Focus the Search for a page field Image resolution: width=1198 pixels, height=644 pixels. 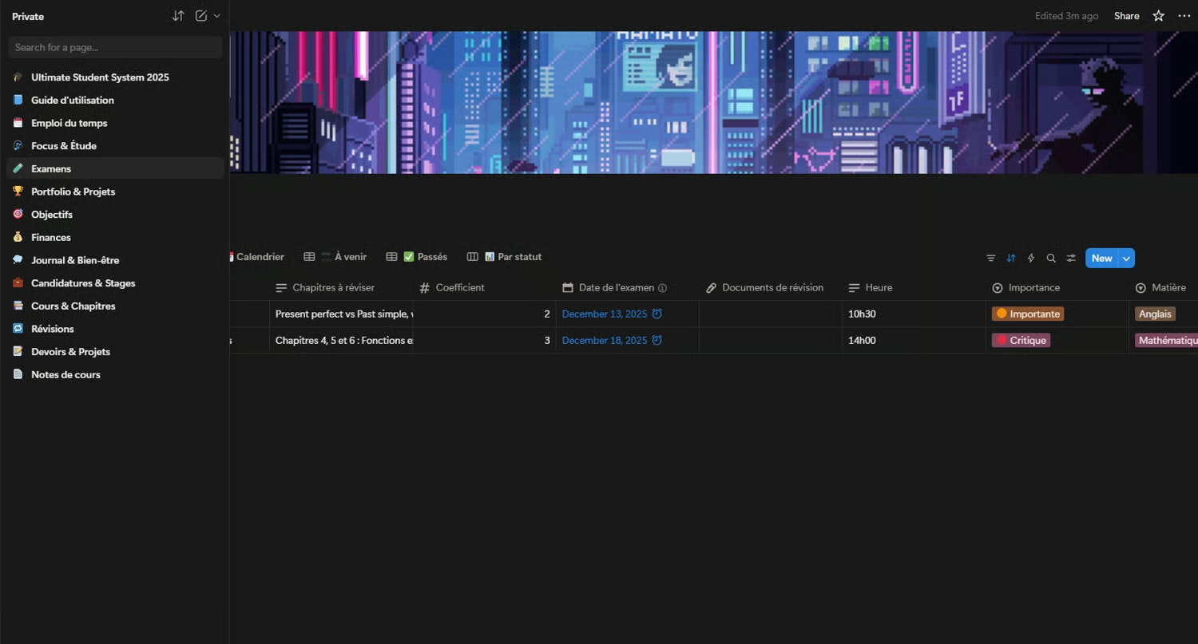tap(115, 47)
